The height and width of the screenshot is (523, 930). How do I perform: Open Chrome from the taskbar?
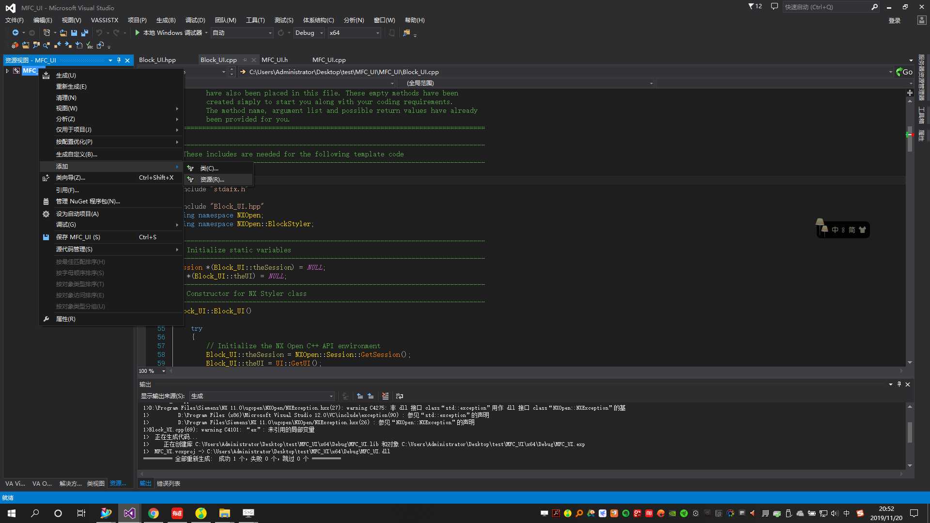(x=154, y=513)
